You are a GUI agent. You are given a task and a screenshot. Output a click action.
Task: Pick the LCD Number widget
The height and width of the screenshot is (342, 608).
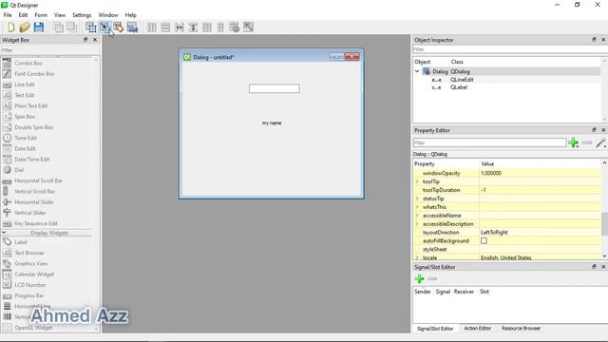click(x=29, y=285)
